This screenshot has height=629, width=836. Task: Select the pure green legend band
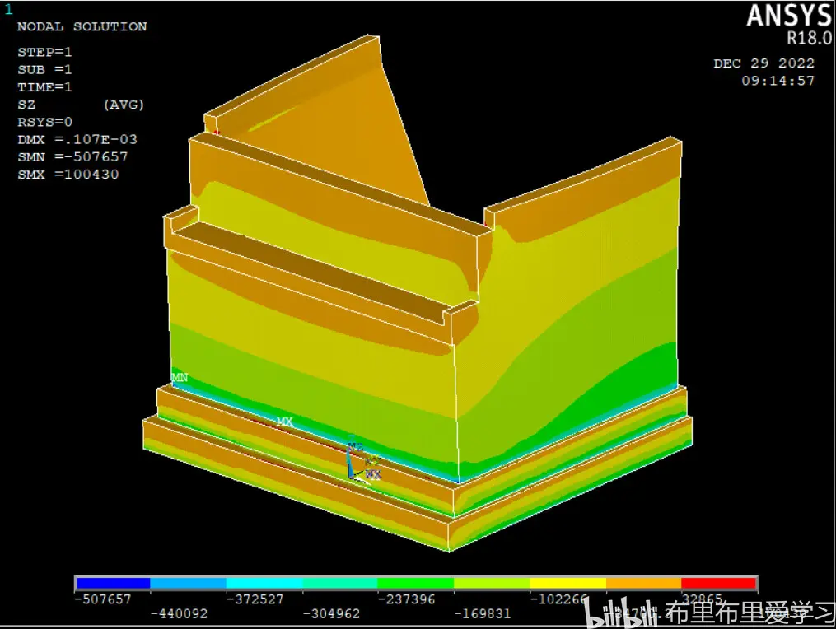(x=416, y=583)
